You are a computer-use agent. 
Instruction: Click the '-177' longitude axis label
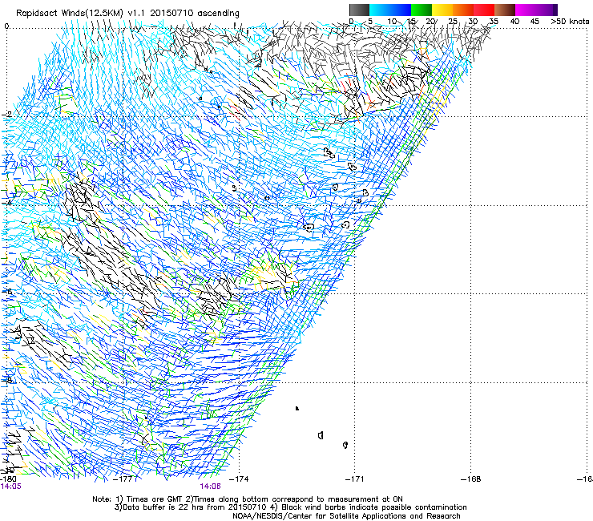123,479
